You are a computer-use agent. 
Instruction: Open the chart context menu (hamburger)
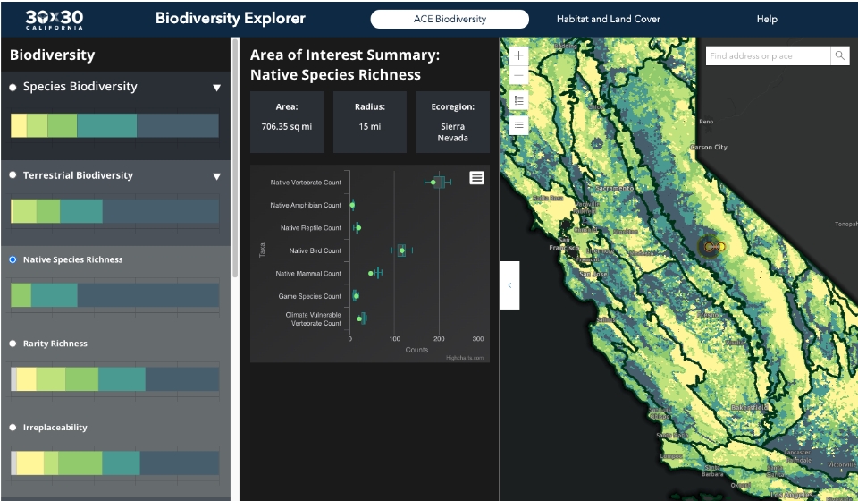coord(477,177)
